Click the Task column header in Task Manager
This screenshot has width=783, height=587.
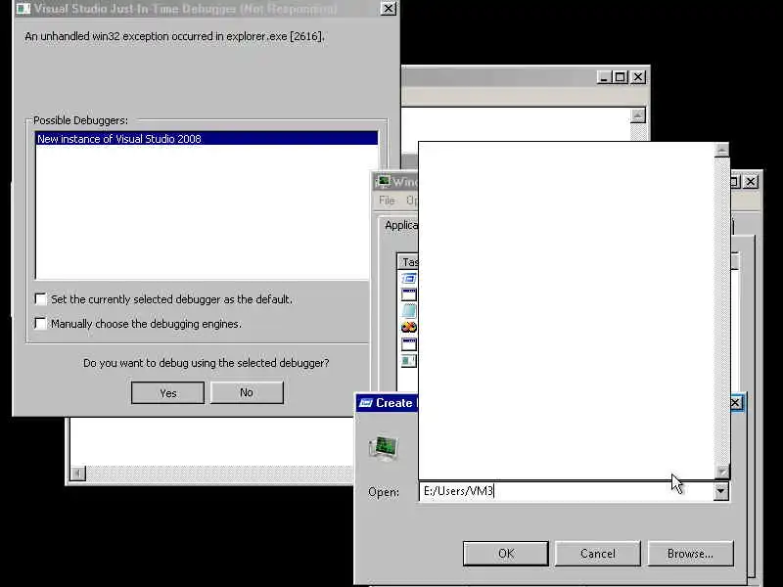coord(408,262)
